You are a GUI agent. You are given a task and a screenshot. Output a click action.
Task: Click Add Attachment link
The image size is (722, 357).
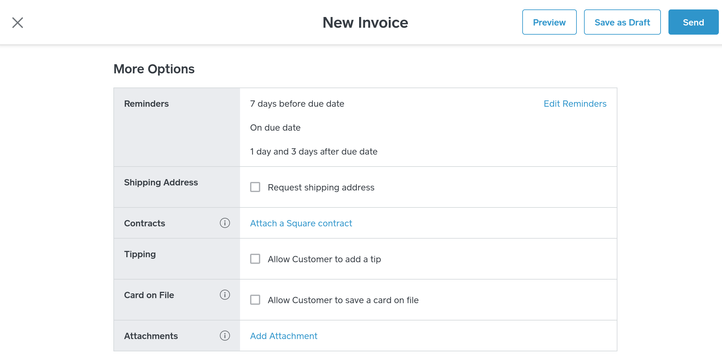tap(284, 336)
